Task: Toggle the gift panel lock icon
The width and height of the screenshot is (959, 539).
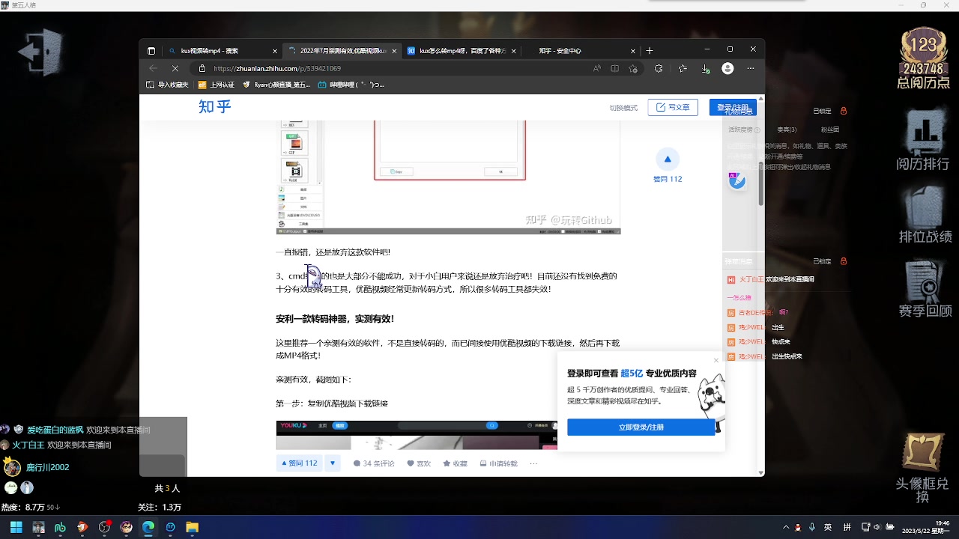Action: 844,111
